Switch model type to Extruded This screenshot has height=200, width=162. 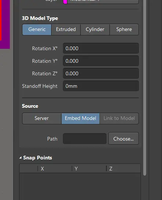[66, 30]
